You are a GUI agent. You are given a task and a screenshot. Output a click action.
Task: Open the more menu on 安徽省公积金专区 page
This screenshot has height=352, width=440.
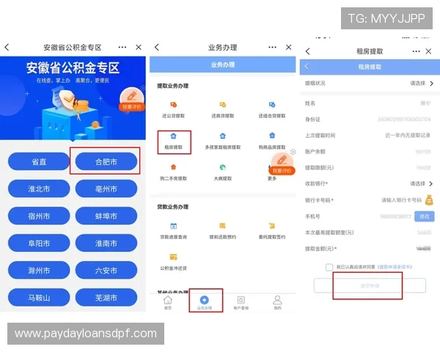point(122,47)
